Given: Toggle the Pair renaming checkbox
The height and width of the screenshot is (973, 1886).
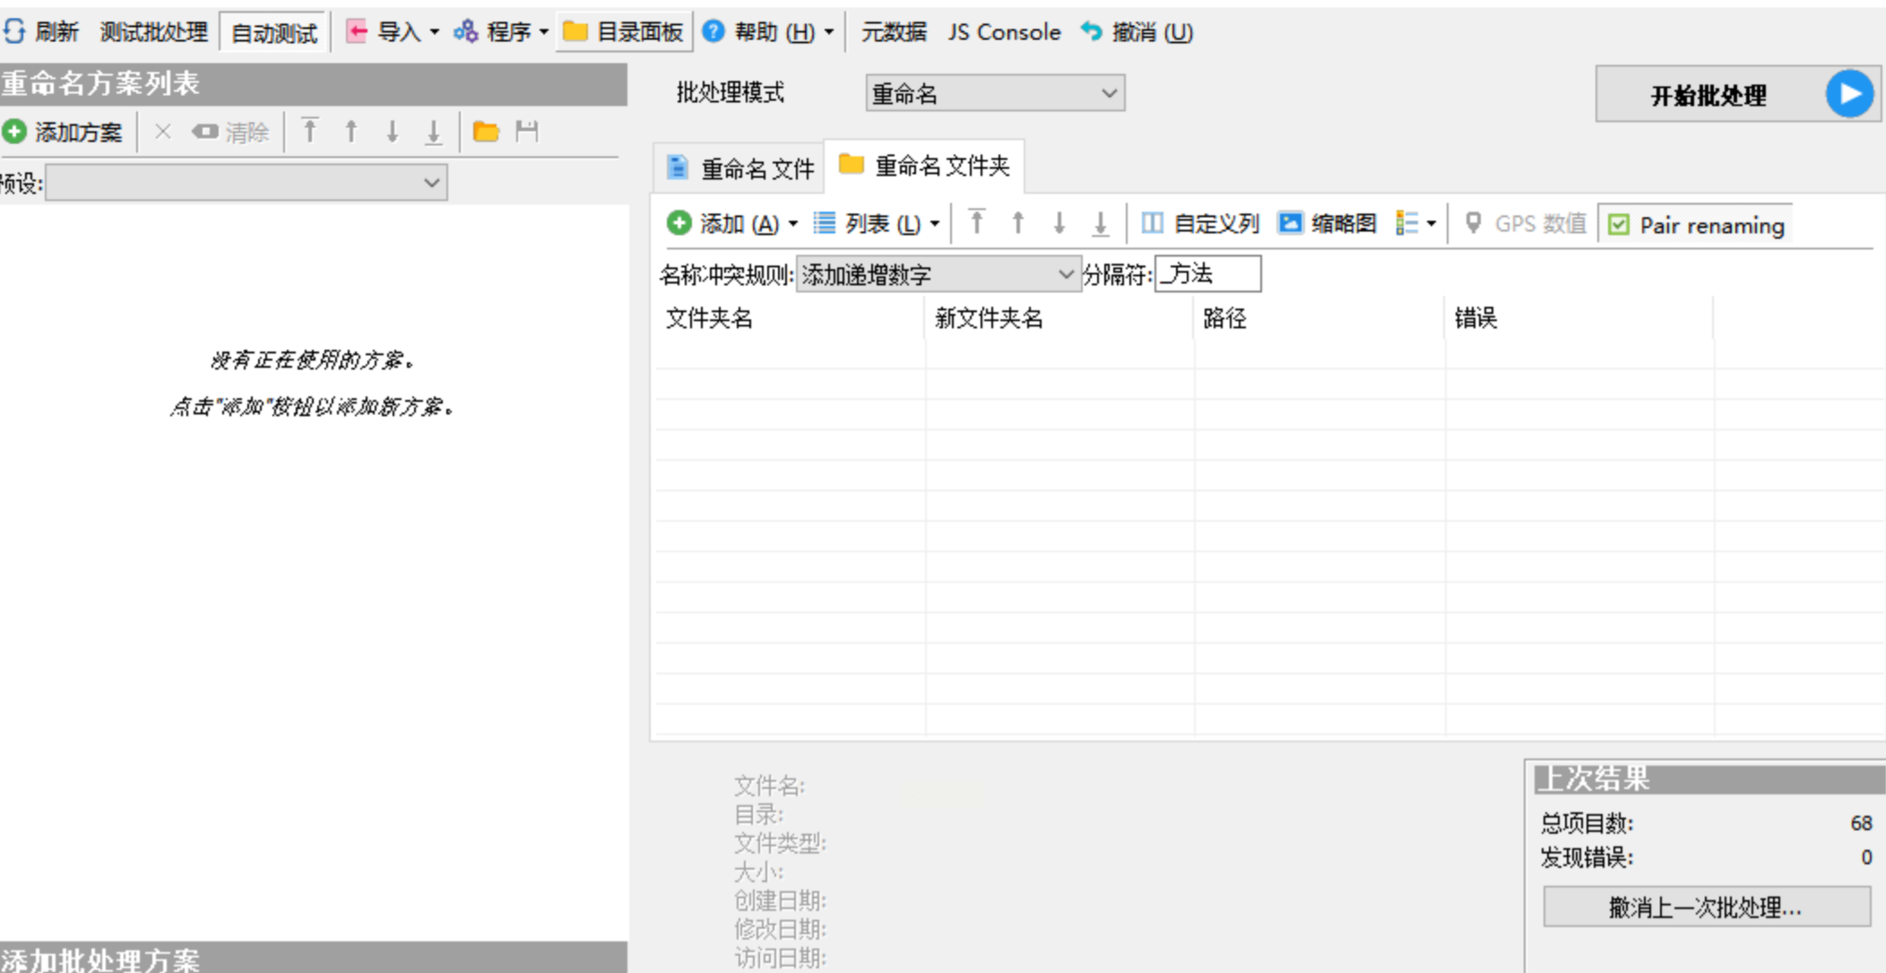Looking at the screenshot, I should click(x=1619, y=225).
